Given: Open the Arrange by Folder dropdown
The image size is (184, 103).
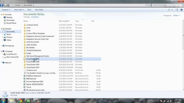Looking at the screenshot, I should pyautogui.click(x=176, y=15).
